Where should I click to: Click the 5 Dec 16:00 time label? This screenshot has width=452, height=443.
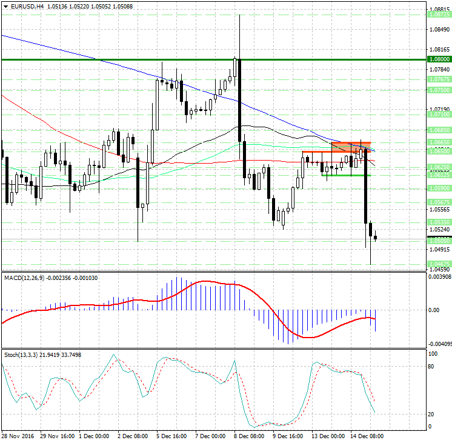click(171, 436)
